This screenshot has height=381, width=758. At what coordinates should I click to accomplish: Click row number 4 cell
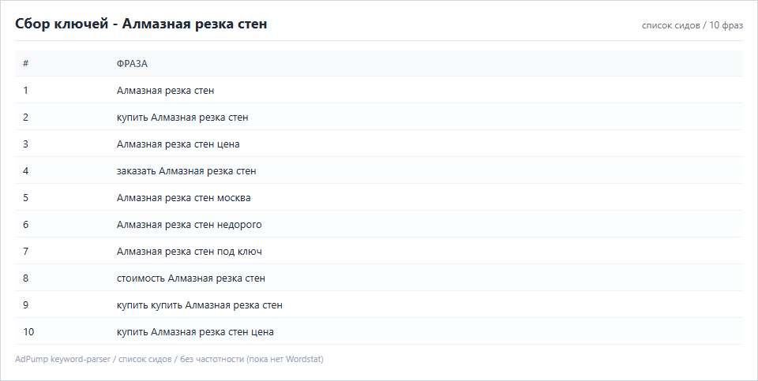(x=25, y=171)
